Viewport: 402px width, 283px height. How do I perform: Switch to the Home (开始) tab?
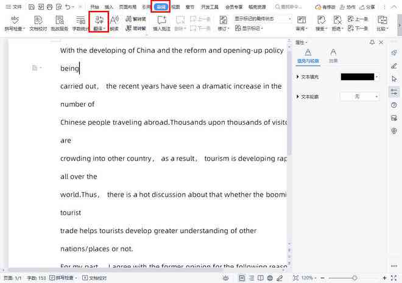coord(94,7)
